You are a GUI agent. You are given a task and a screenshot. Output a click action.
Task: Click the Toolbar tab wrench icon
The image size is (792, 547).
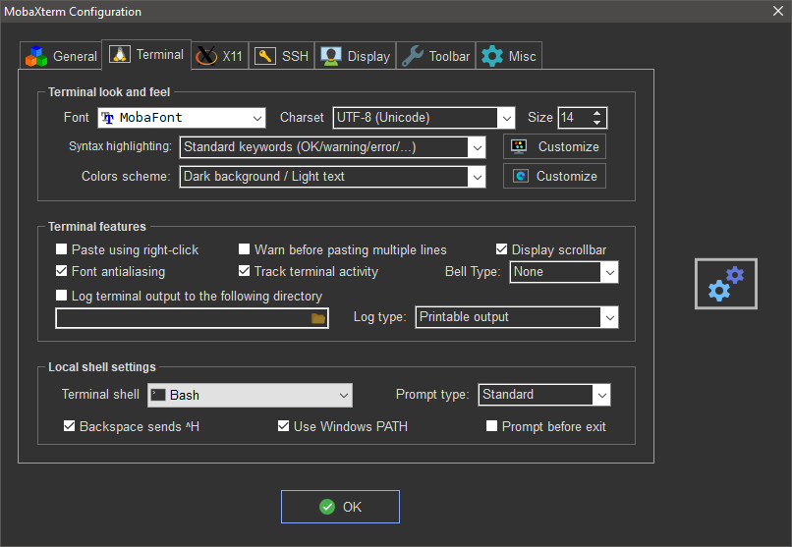pos(413,56)
